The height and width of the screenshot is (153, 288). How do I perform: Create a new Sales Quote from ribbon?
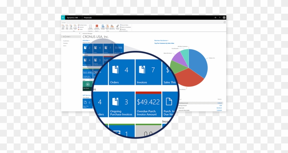(63, 27)
